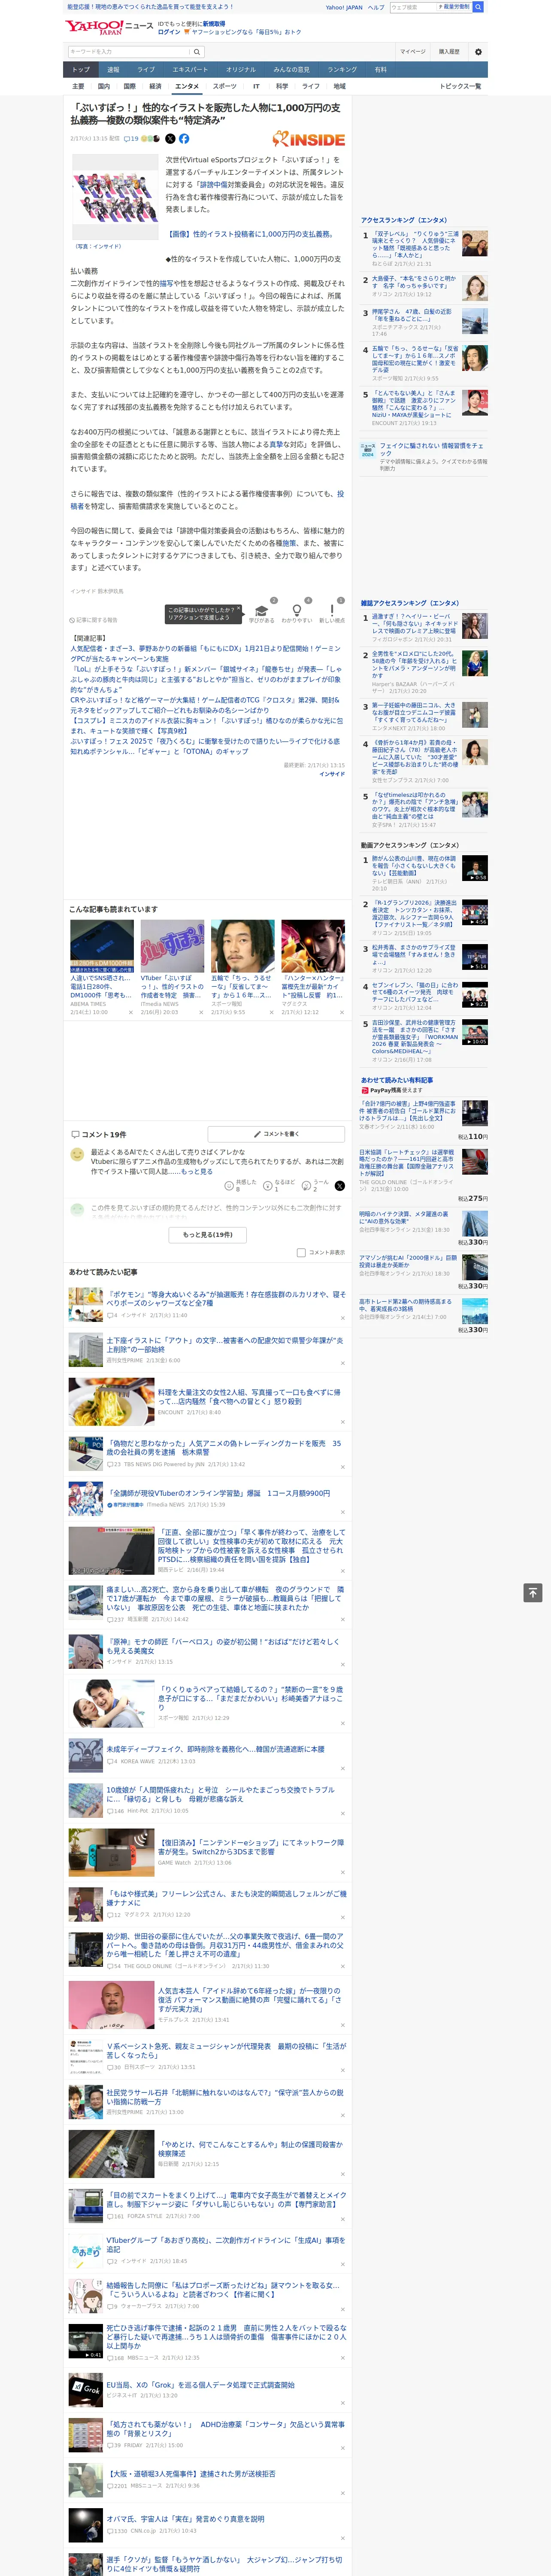Click the 記事に関する報告 report icon link
Screen dimensions: 551x2576
coord(94,620)
